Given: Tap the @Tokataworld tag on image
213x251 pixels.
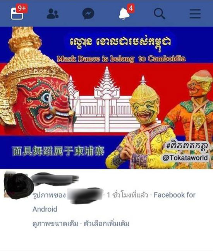Looking at the screenshot, I should [x=185, y=158].
